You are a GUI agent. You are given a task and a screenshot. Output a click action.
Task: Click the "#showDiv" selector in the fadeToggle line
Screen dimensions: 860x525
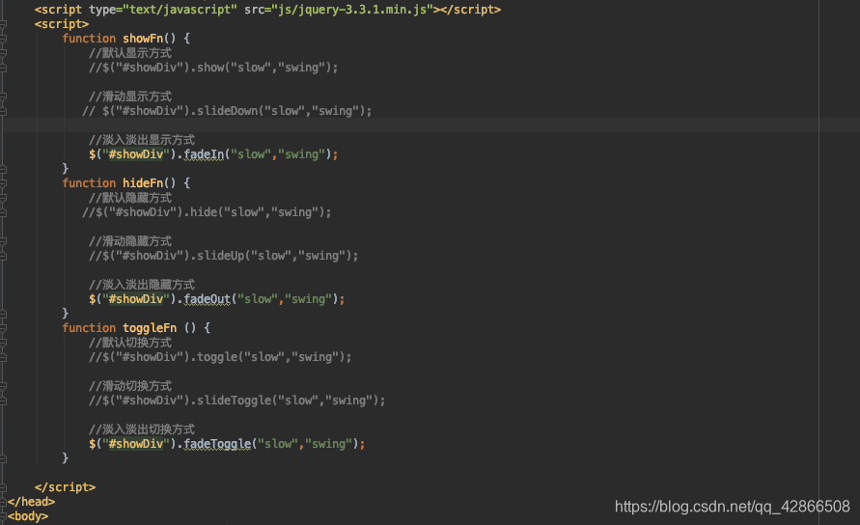pos(136,444)
